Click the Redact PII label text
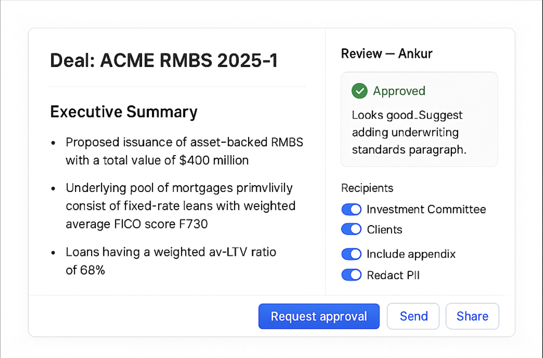Screen dimensions: 543x358 pos(393,275)
